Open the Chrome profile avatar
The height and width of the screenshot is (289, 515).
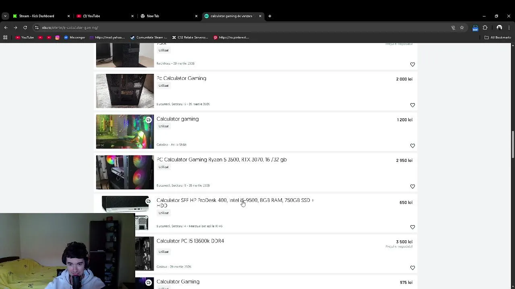(x=499, y=28)
